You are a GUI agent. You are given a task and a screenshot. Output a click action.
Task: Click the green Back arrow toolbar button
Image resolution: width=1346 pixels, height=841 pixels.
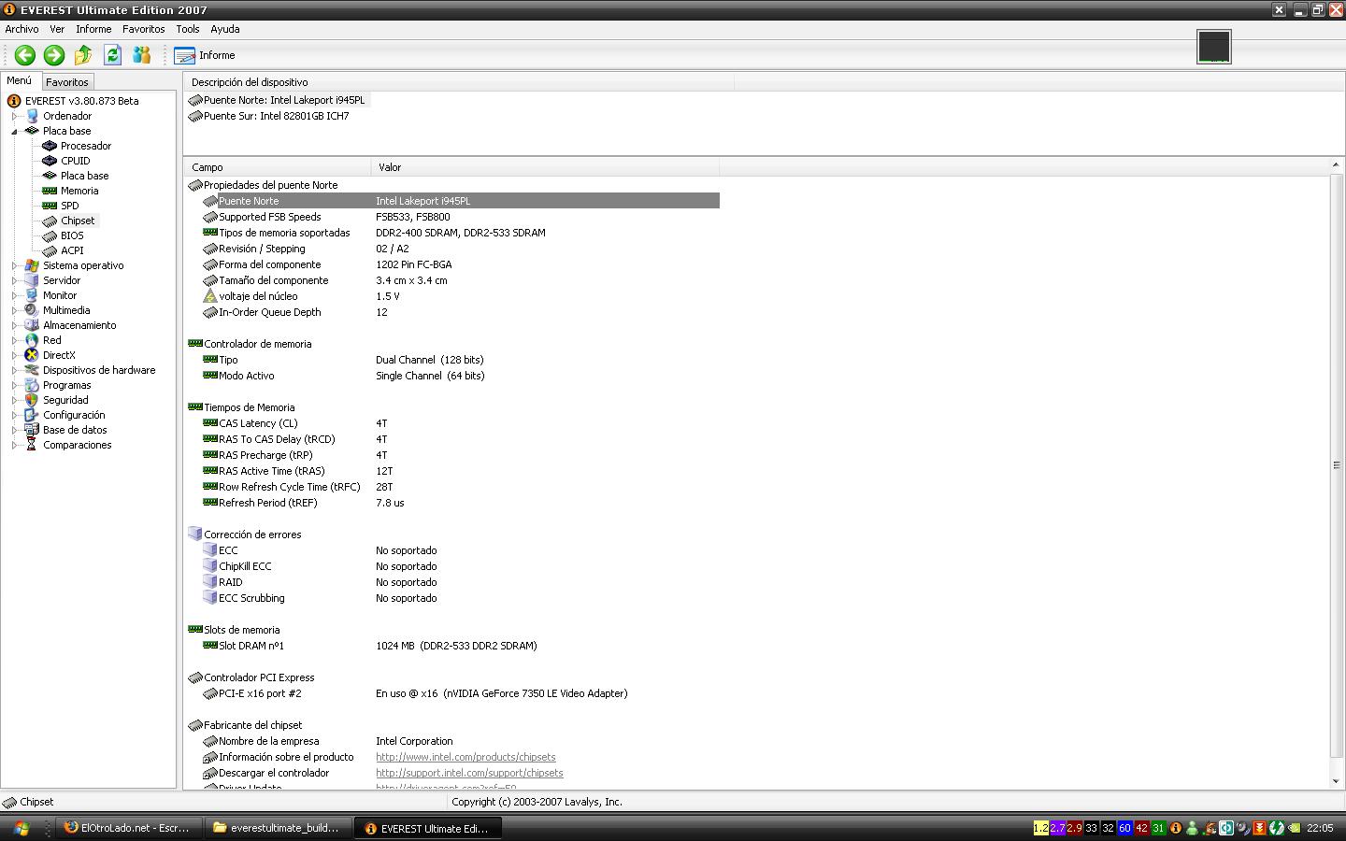pyautogui.click(x=25, y=55)
